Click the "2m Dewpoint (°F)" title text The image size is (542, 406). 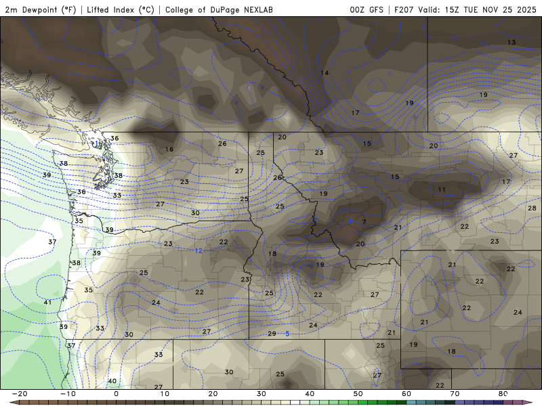point(40,10)
